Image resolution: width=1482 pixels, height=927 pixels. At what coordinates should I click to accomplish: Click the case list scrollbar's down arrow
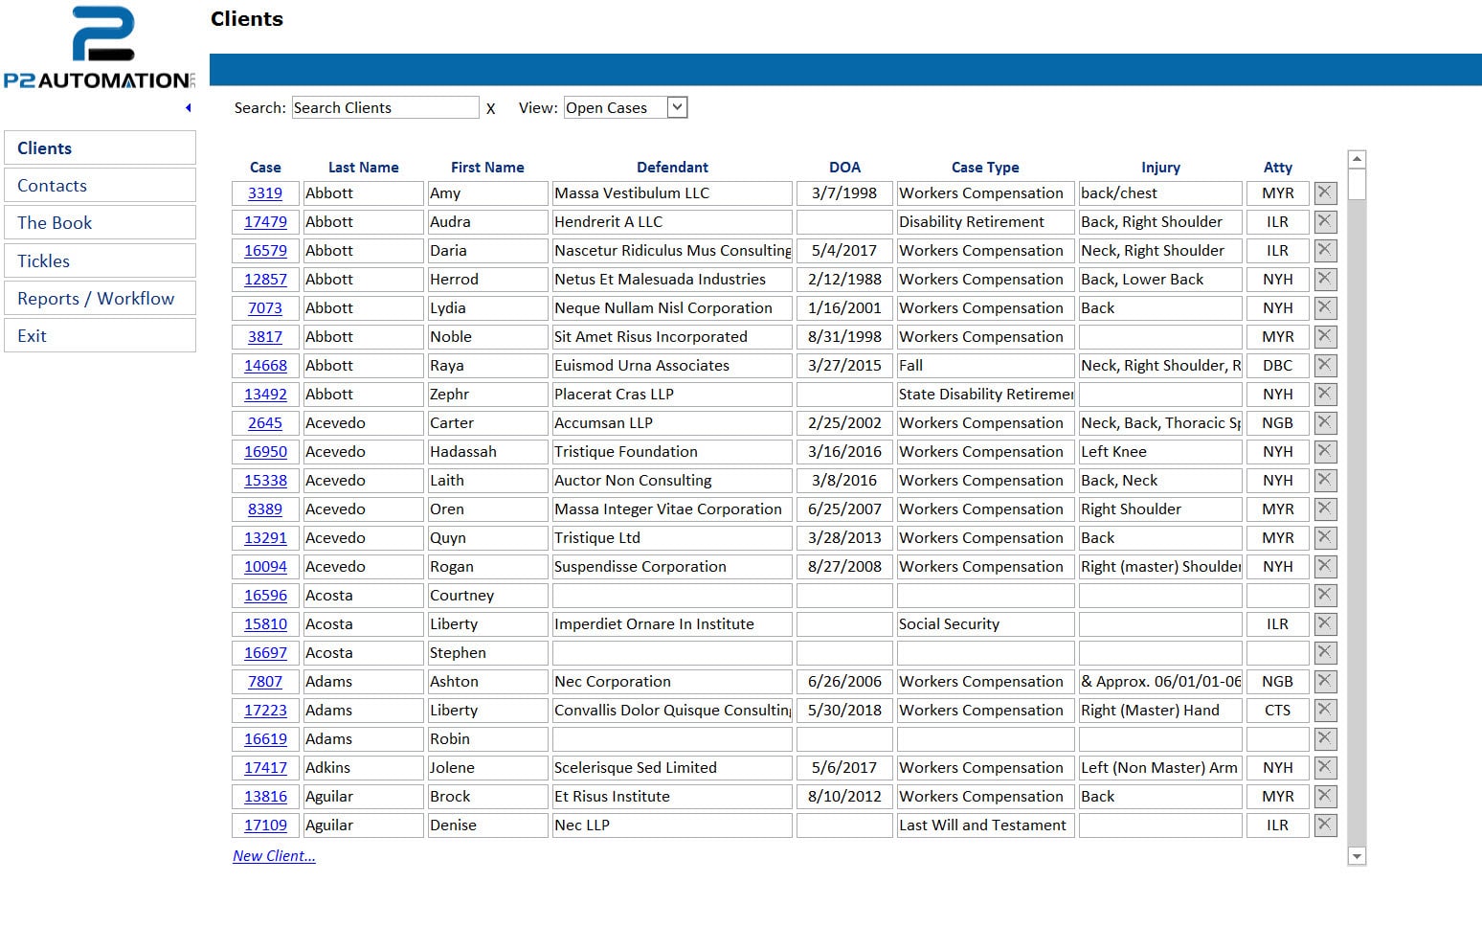[x=1357, y=856]
